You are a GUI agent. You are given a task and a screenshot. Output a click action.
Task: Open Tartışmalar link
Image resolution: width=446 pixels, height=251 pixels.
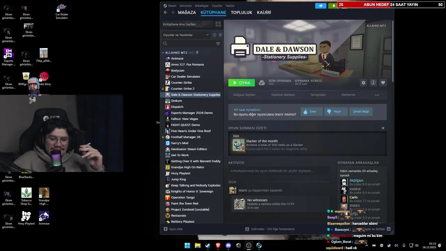[x=318, y=95]
